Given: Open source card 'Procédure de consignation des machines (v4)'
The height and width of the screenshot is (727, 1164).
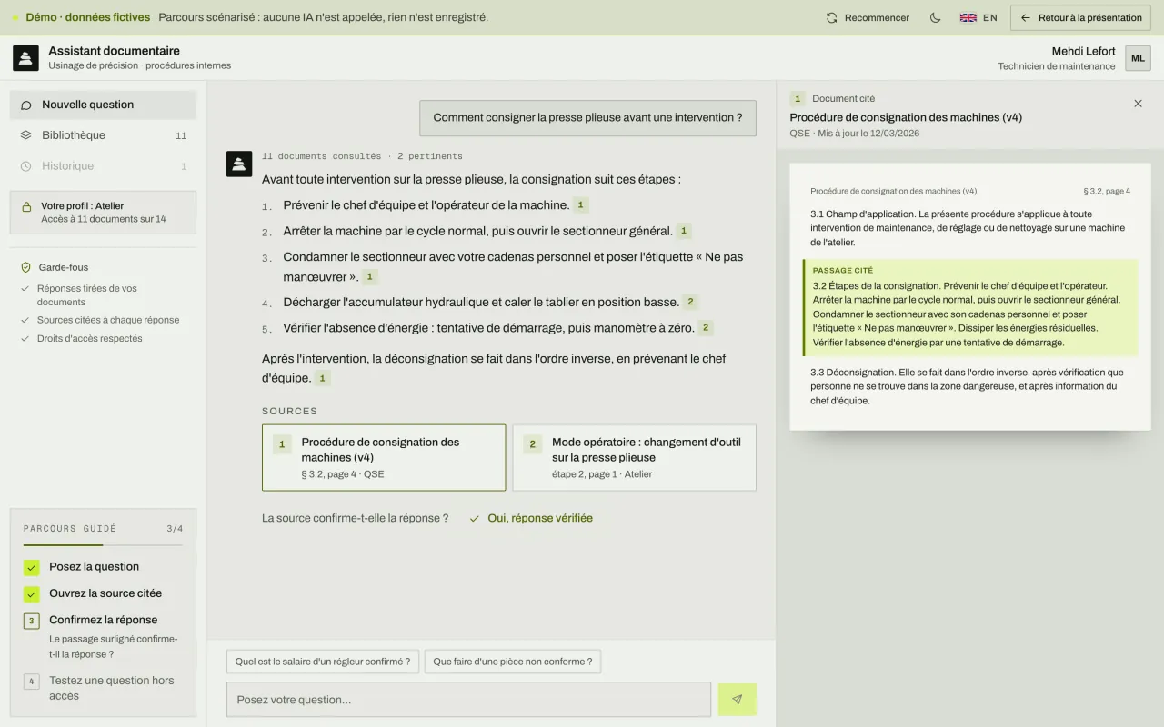Looking at the screenshot, I should pos(384,457).
